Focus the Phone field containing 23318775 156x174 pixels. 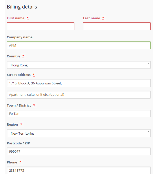(79, 170)
